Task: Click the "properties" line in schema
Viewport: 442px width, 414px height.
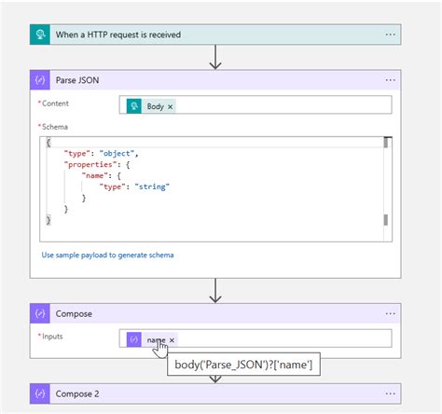Action: 97,165
